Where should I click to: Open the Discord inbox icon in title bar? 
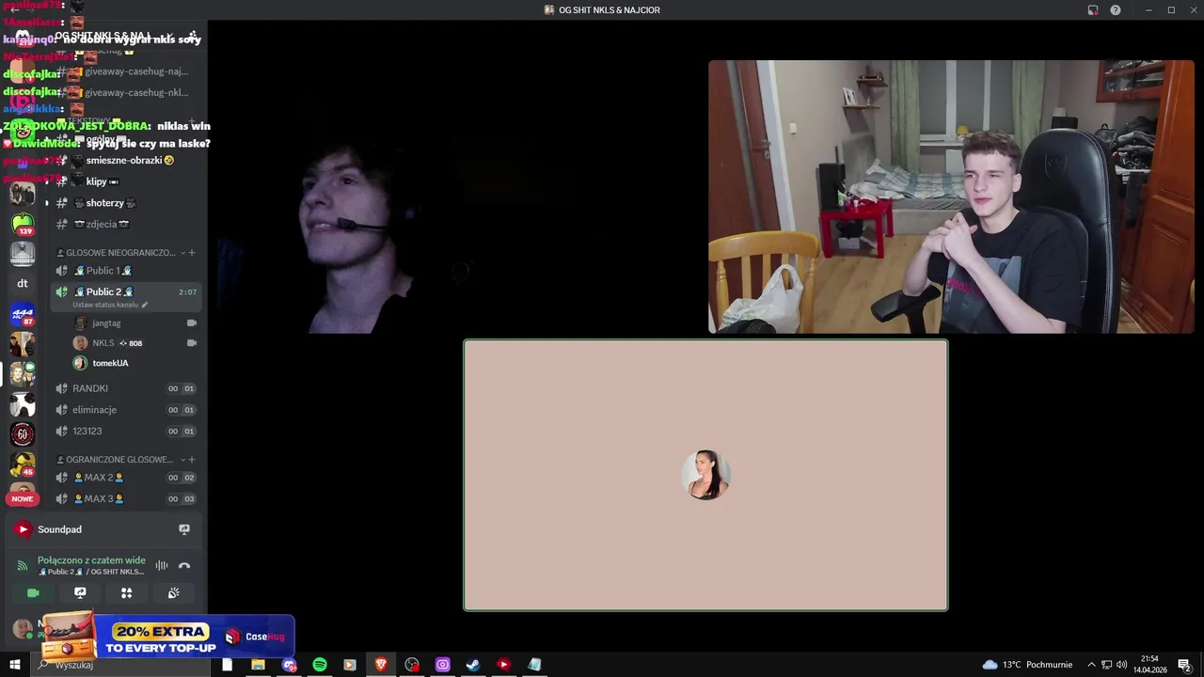pos(1093,10)
